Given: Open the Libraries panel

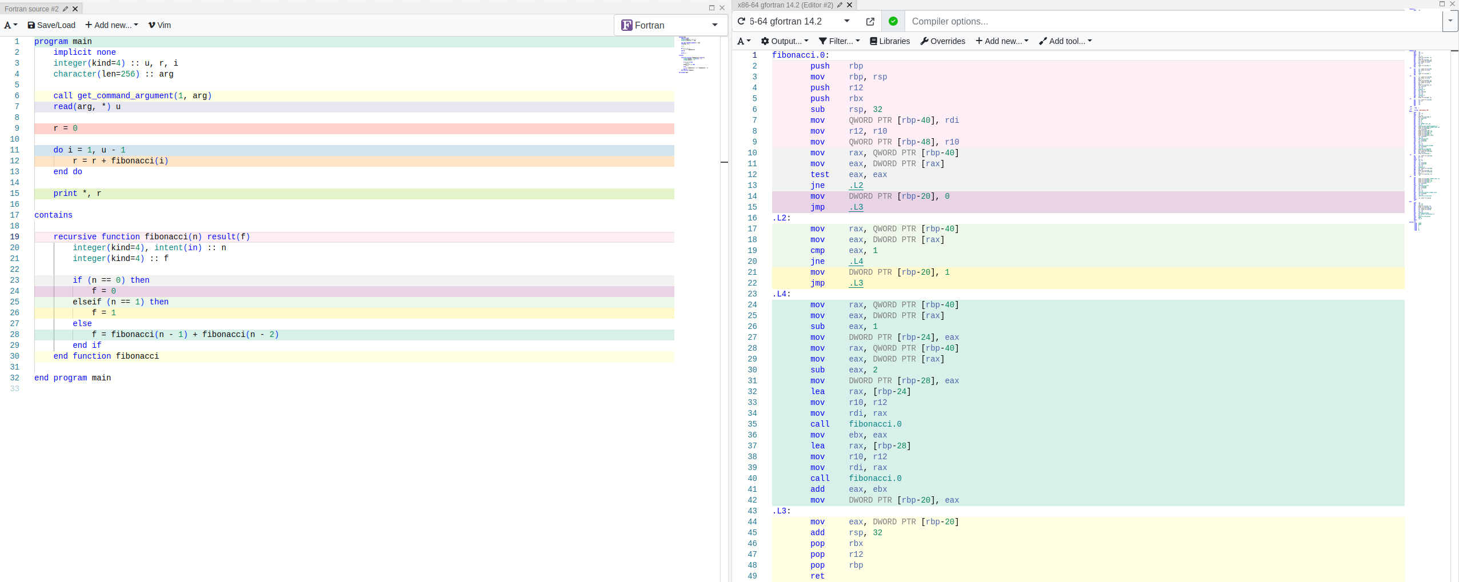Looking at the screenshot, I should 889,41.
